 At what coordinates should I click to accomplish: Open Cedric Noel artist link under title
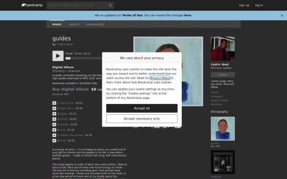tap(65, 44)
